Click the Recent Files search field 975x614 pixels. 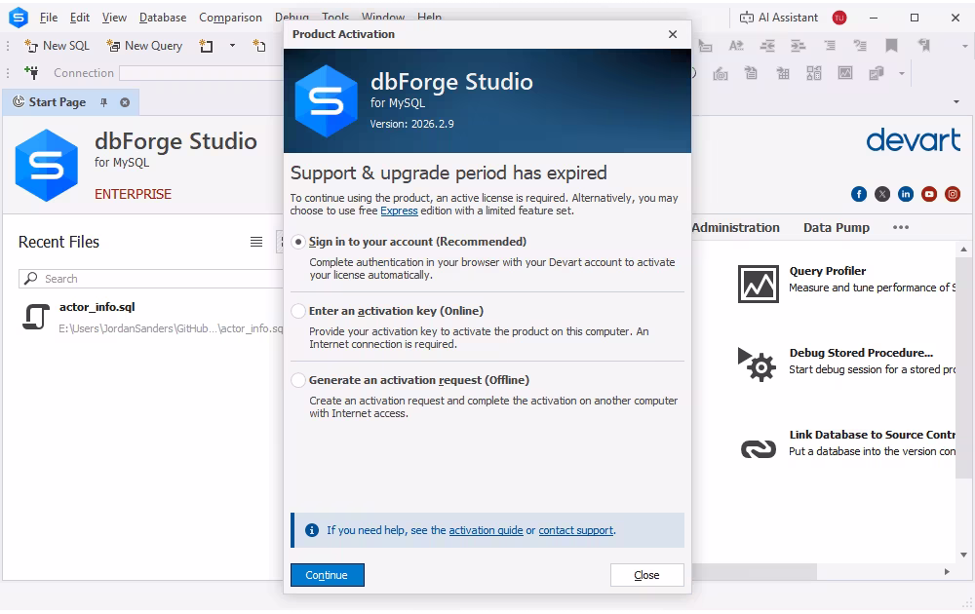(151, 279)
